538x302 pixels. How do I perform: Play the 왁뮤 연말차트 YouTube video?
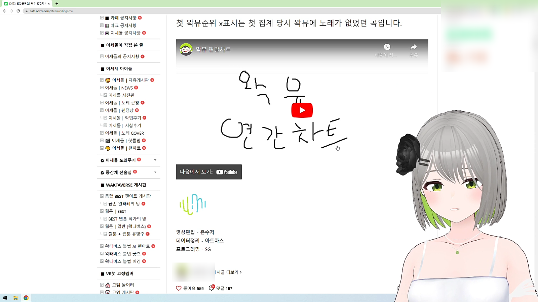(x=302, y=110)
